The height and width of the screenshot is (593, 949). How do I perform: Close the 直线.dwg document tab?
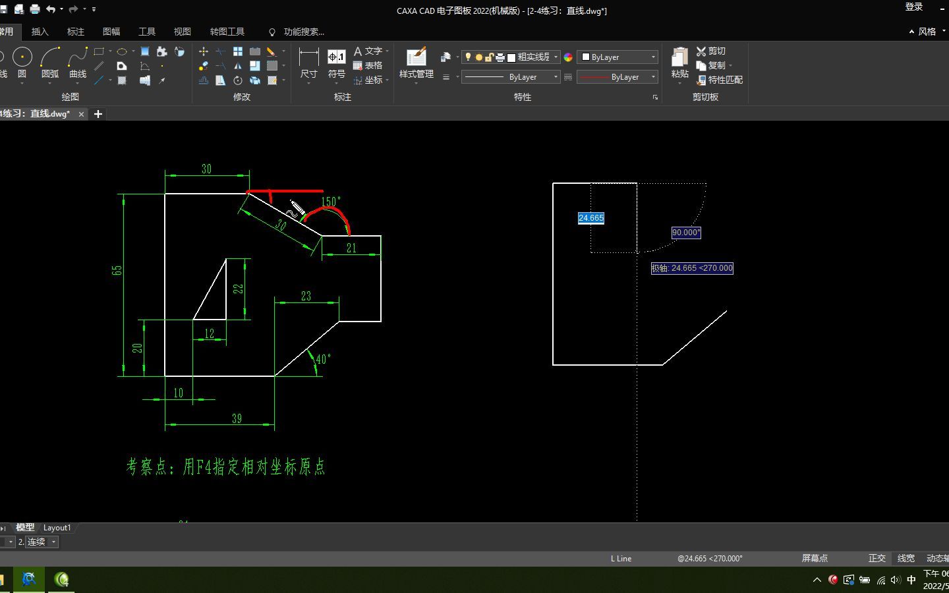[x=81, y=114]
